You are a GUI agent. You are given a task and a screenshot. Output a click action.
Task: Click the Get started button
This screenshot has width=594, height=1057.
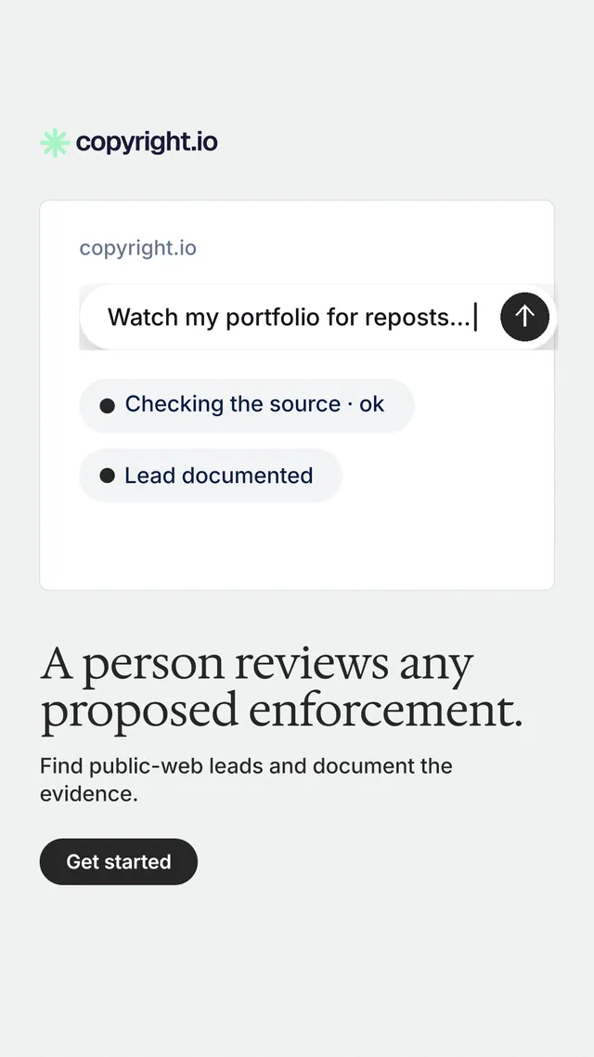[119, 862]
